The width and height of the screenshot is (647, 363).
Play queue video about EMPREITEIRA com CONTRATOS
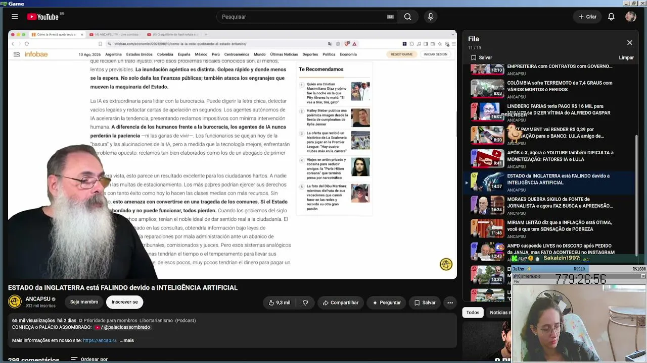560,66
